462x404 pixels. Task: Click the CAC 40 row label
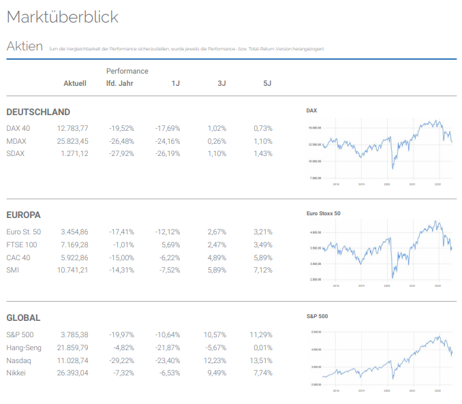click(x=19, y=258)
